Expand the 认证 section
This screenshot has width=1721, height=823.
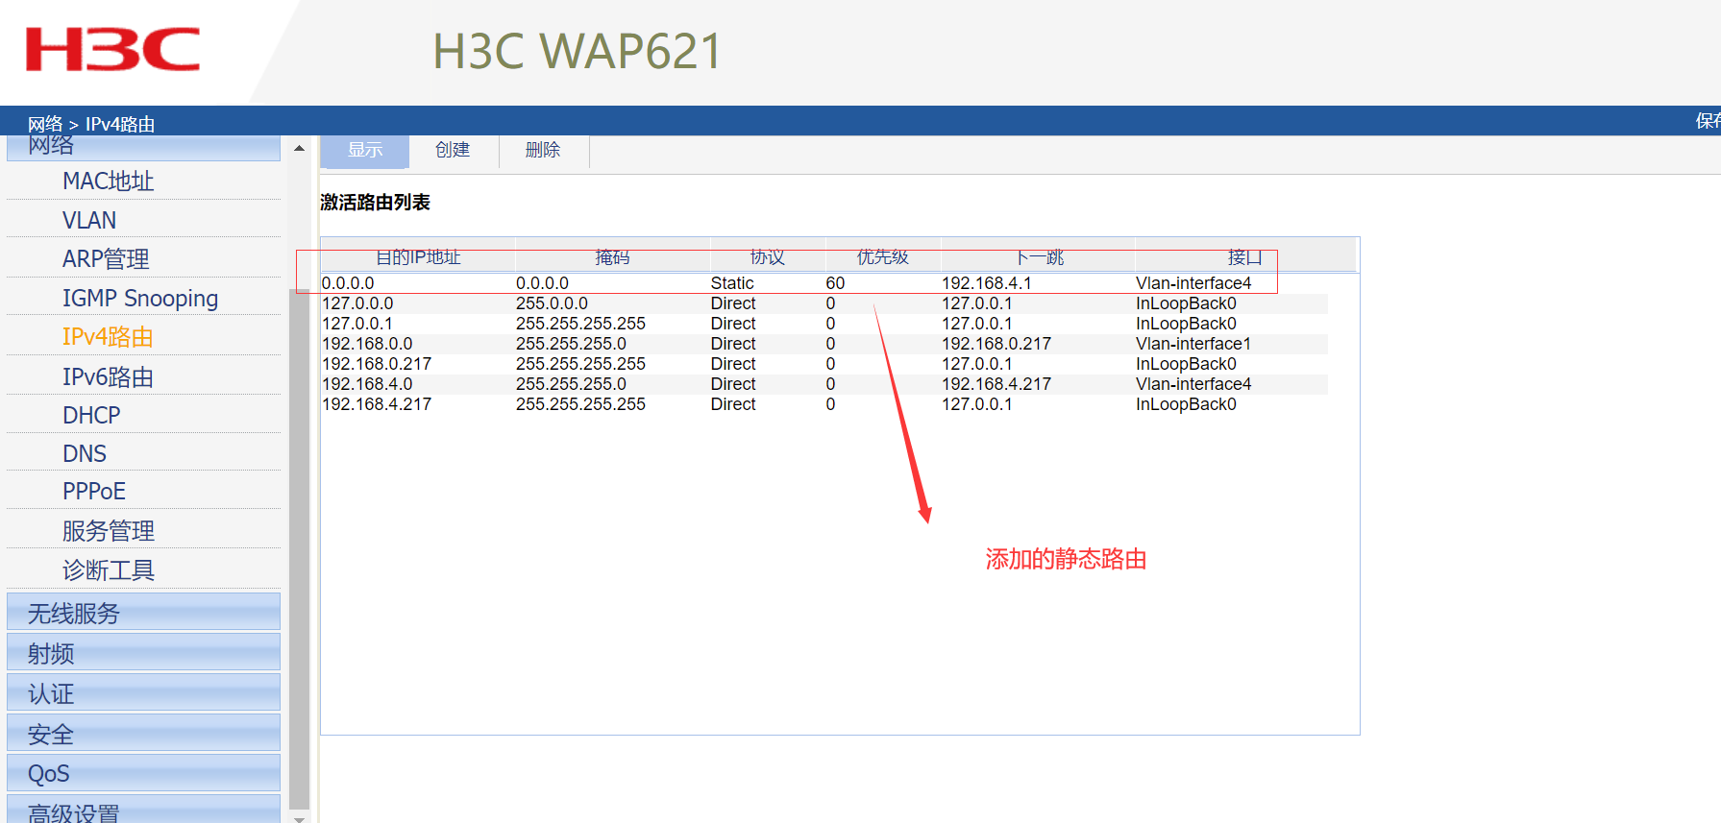click(143, 693)
